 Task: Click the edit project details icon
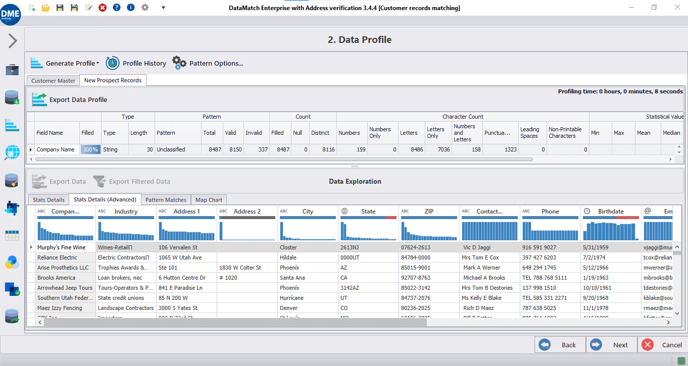88,8
